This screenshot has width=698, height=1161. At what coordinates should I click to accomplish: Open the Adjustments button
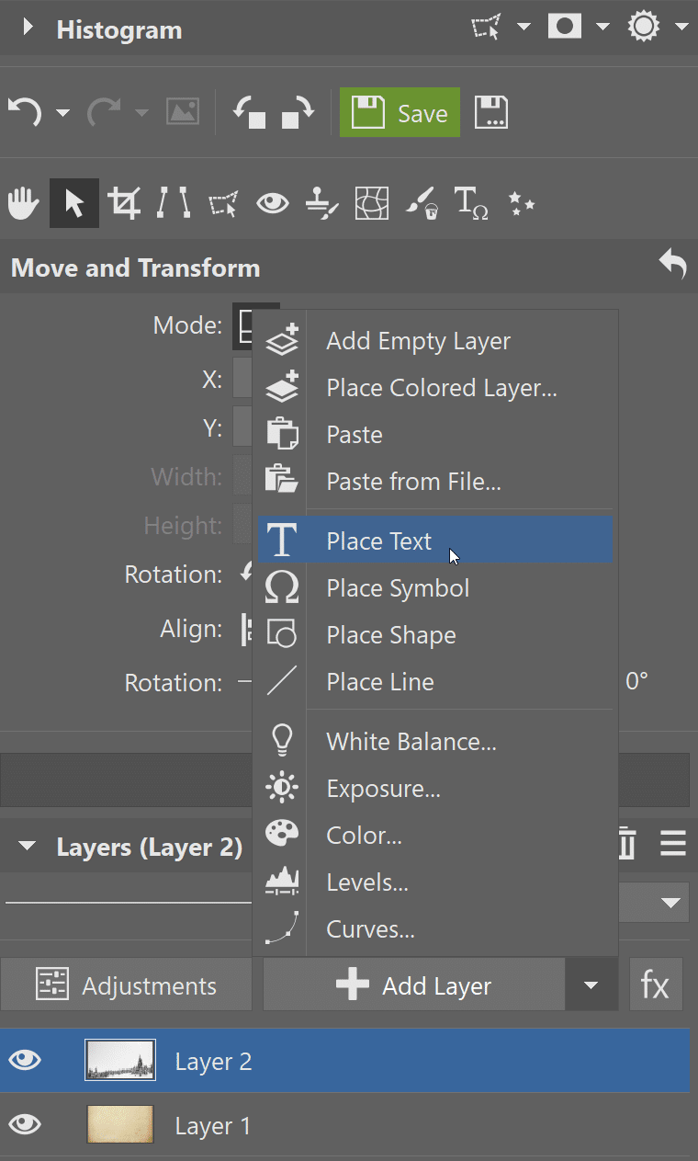tap(127, 985)
